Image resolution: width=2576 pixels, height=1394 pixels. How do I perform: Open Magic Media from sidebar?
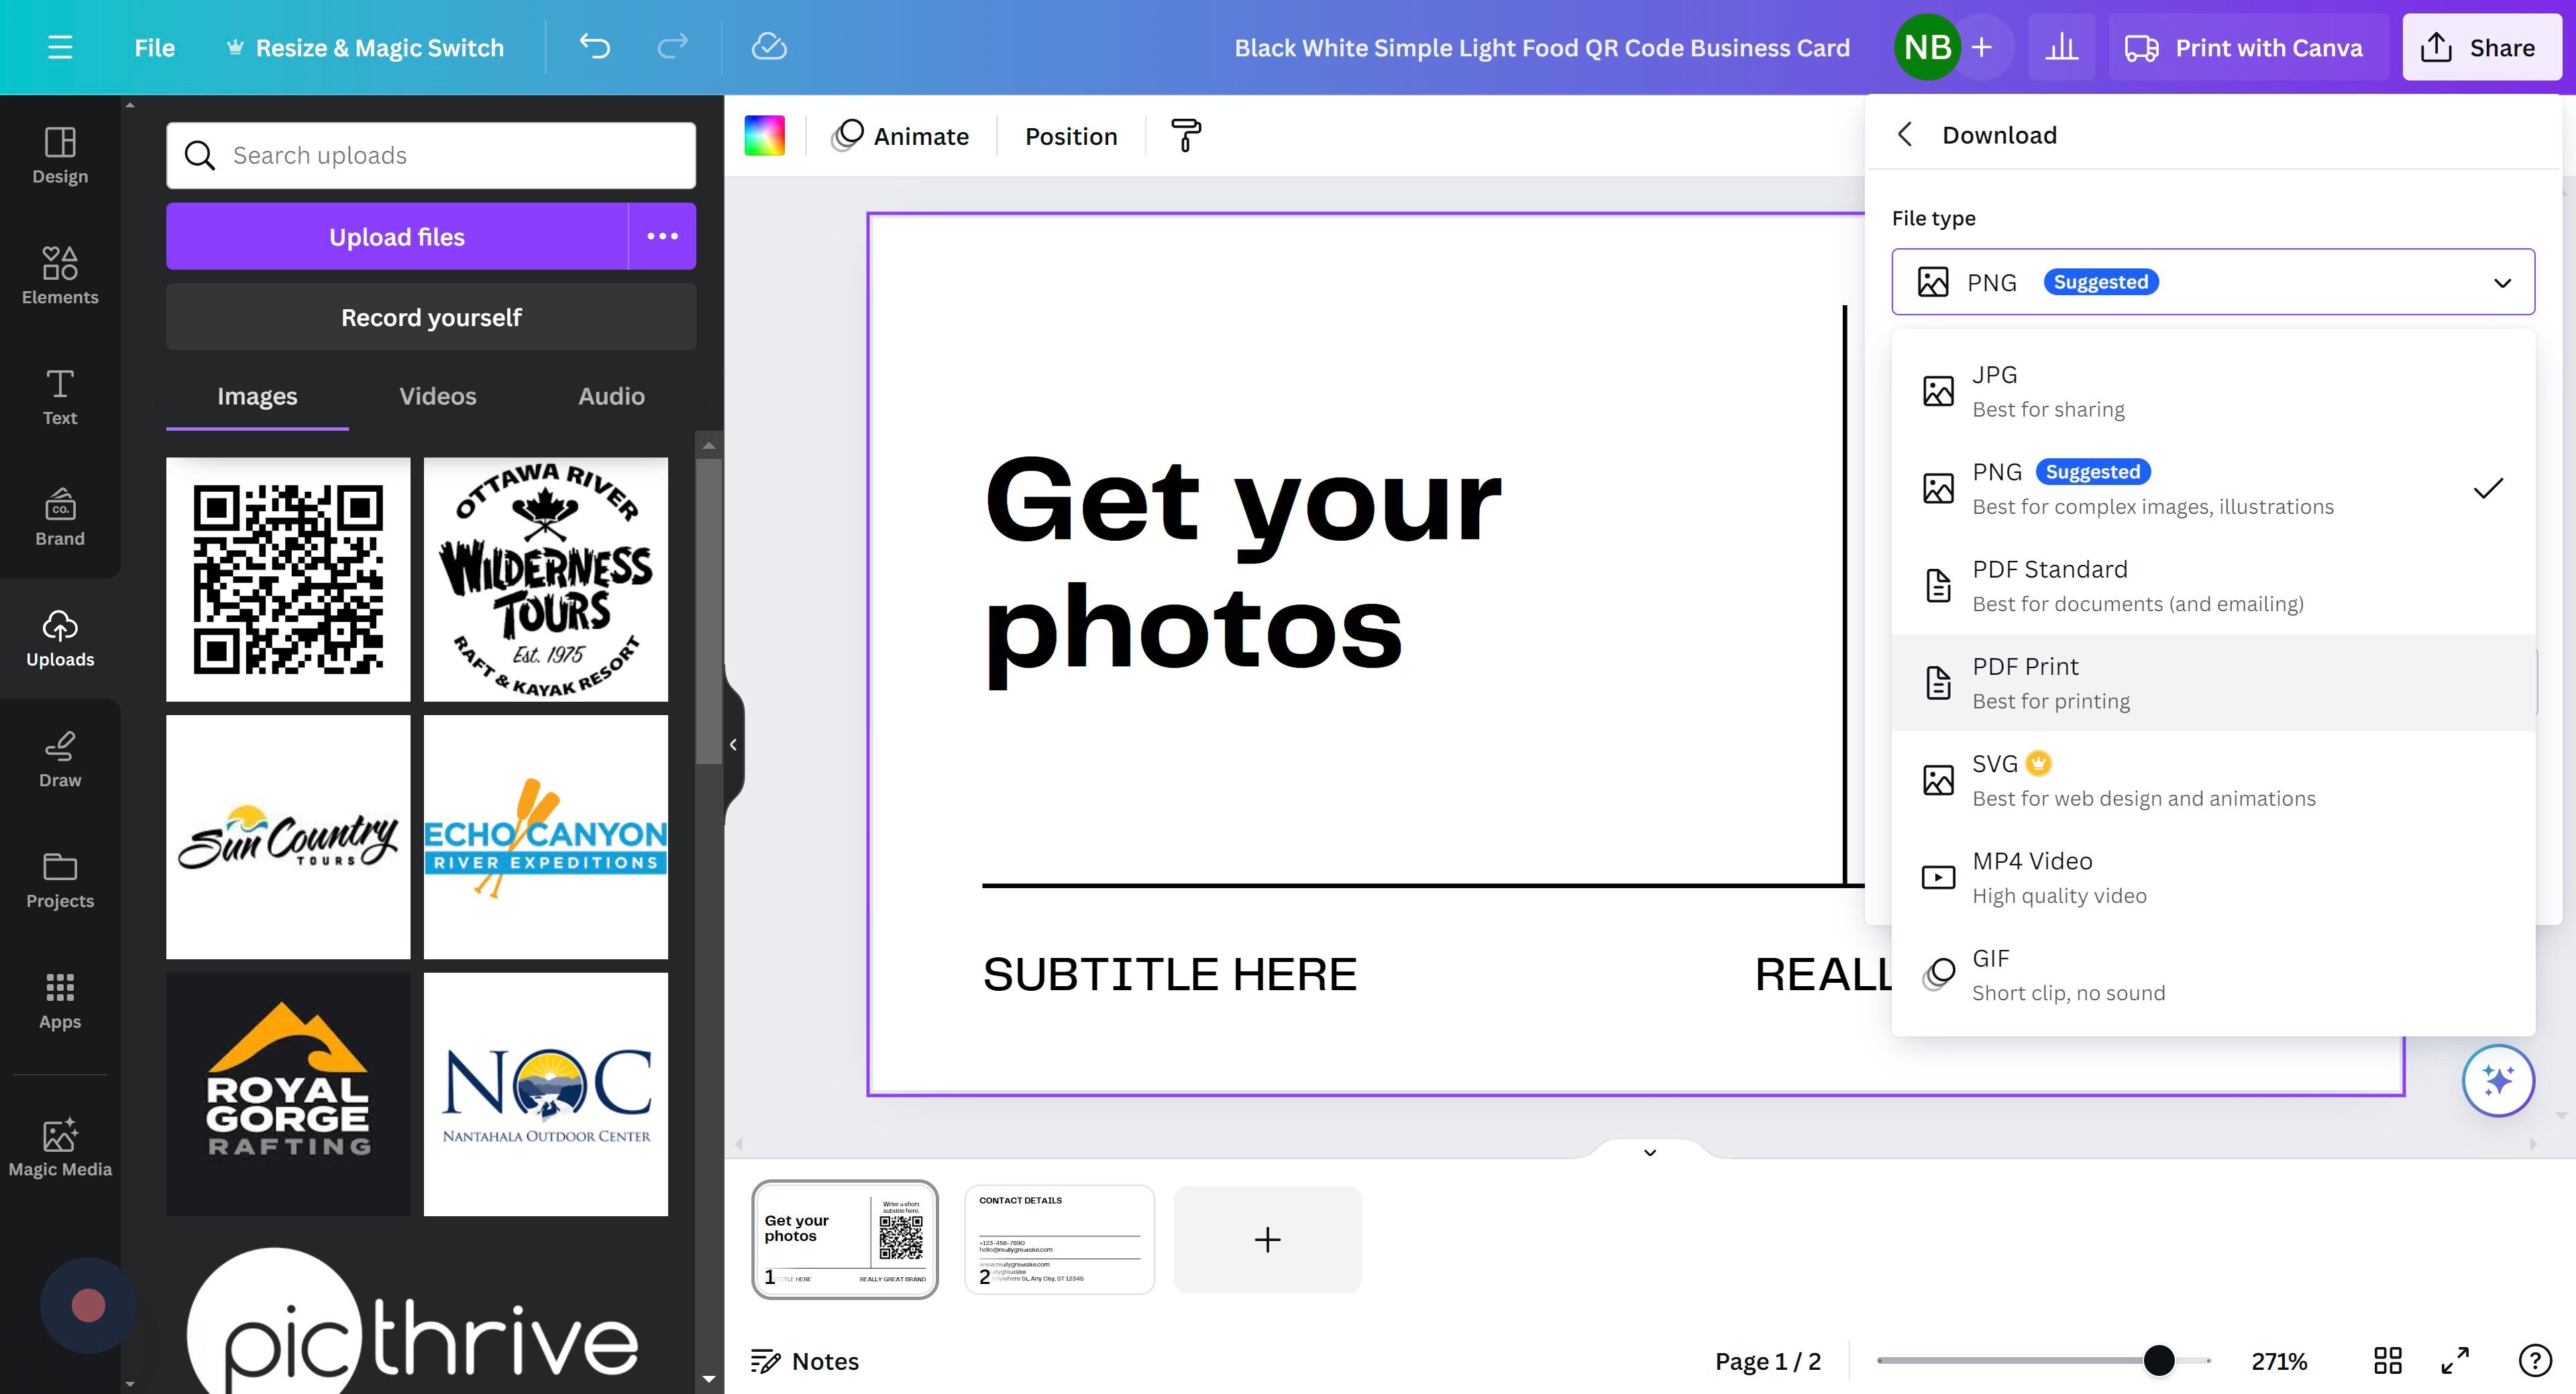click(60, 1147)
